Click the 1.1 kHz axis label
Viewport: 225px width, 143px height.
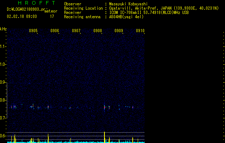point(3,46)
